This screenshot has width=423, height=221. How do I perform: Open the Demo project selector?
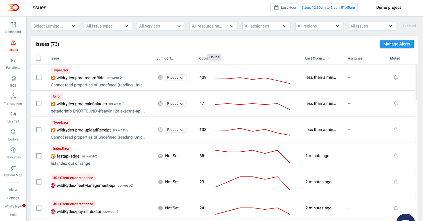point(388,8)
